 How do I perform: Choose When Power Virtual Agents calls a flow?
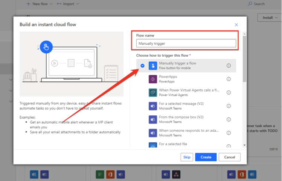[186, 92]
